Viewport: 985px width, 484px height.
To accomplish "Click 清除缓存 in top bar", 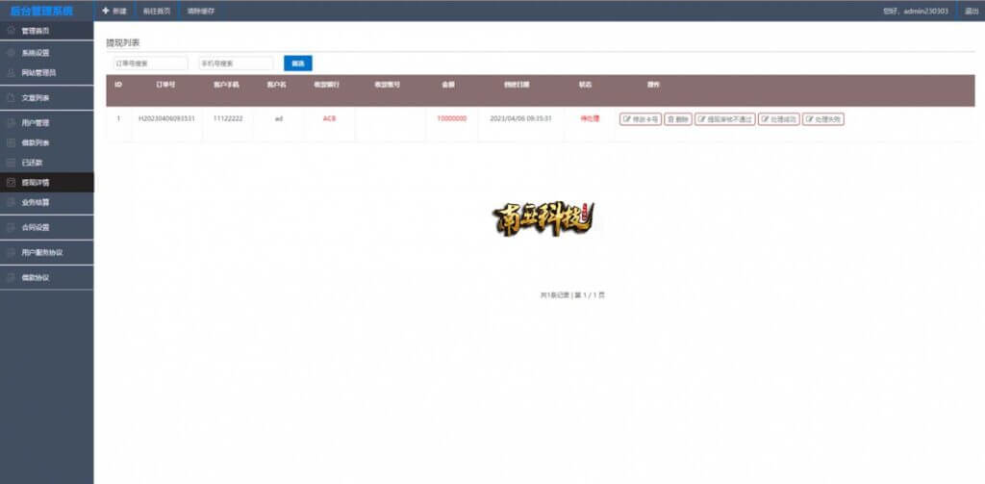I will click(201, 11).
